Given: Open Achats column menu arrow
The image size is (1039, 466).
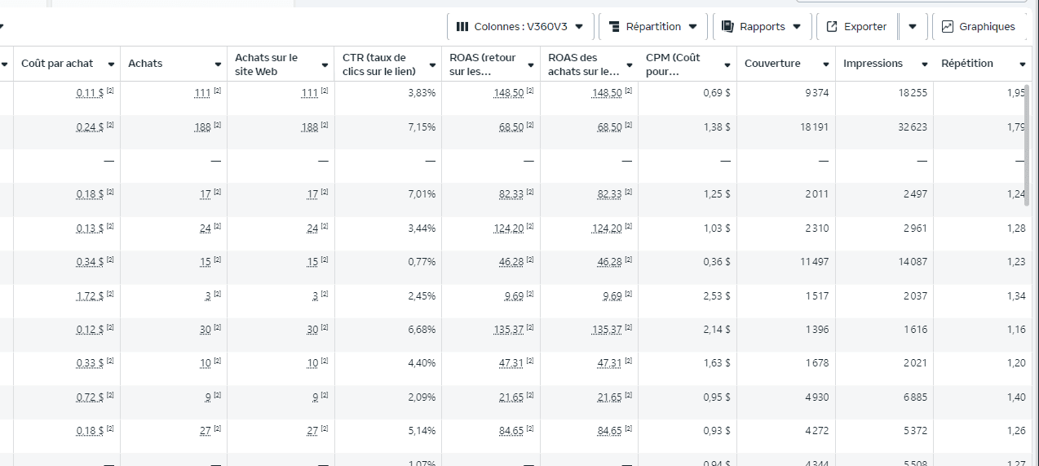Looking at the screenshot, I should 218,64.
